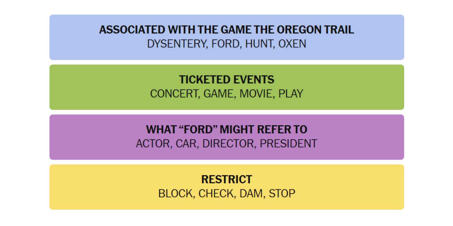Click STOP in the yellow category
Image resolution: width=453 pixels, height=226 pixels.
pyautogui.click(x=283, y=193)
